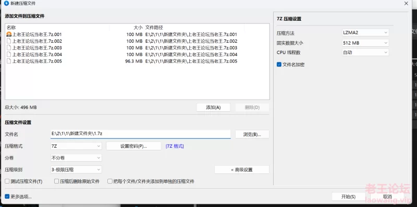417x207 pixels.
Task: Click path E:\2\1\1\新建文件夹\上老王论坛当老王.7z.001
Action: click(191, 34)
